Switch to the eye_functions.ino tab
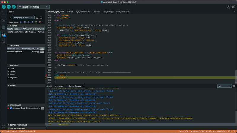 pos(83,12)
